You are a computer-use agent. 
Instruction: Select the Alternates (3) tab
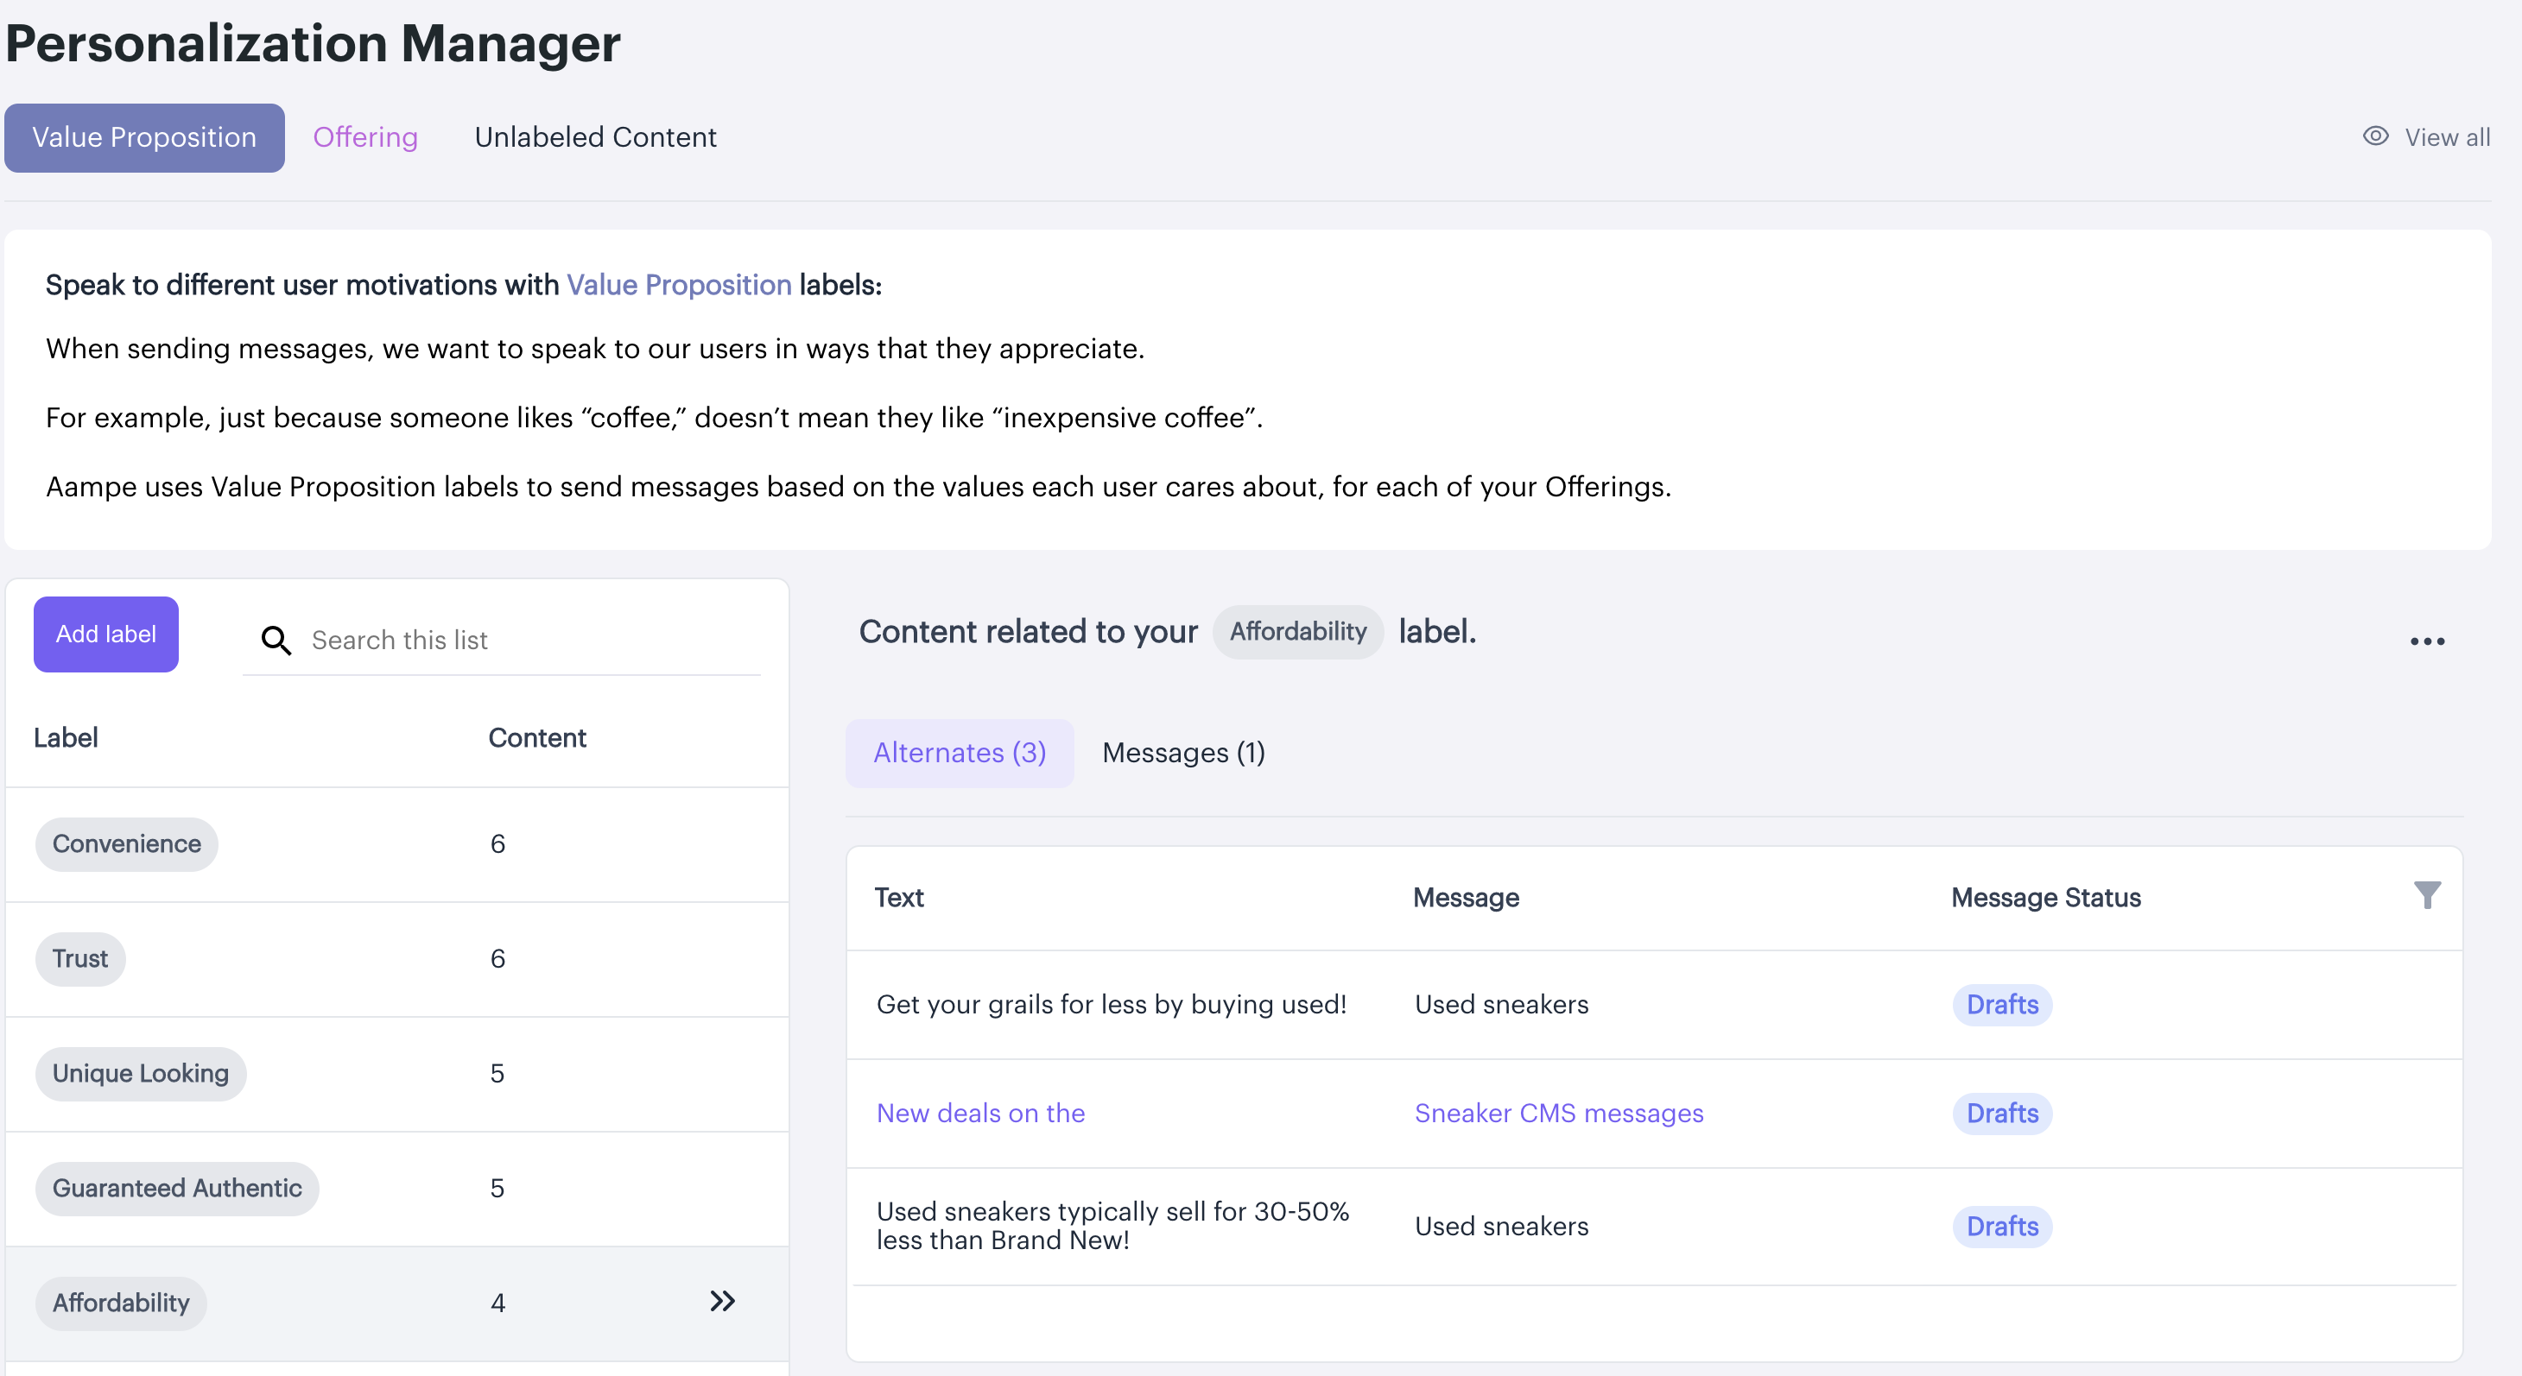[960, 753]
